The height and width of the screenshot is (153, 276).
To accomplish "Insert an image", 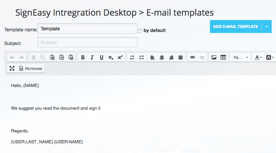I will [214, 58].
